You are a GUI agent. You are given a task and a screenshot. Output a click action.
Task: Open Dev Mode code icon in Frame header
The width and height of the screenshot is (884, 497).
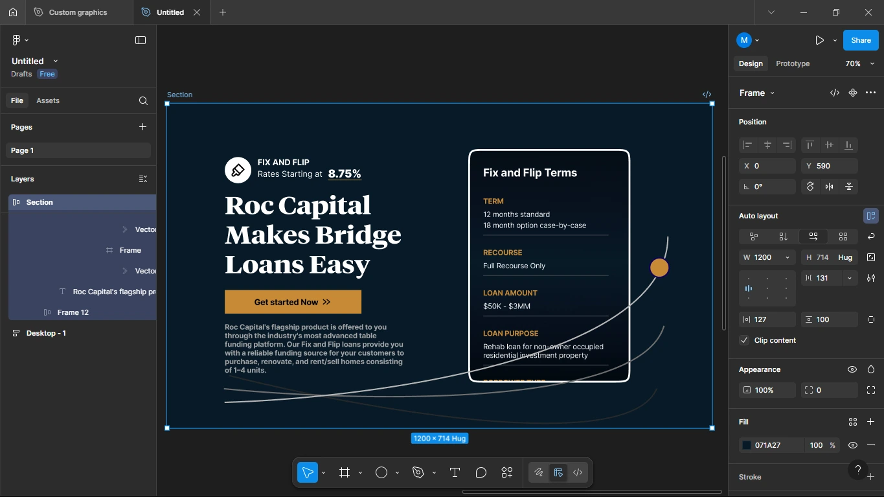coord(835,93)
